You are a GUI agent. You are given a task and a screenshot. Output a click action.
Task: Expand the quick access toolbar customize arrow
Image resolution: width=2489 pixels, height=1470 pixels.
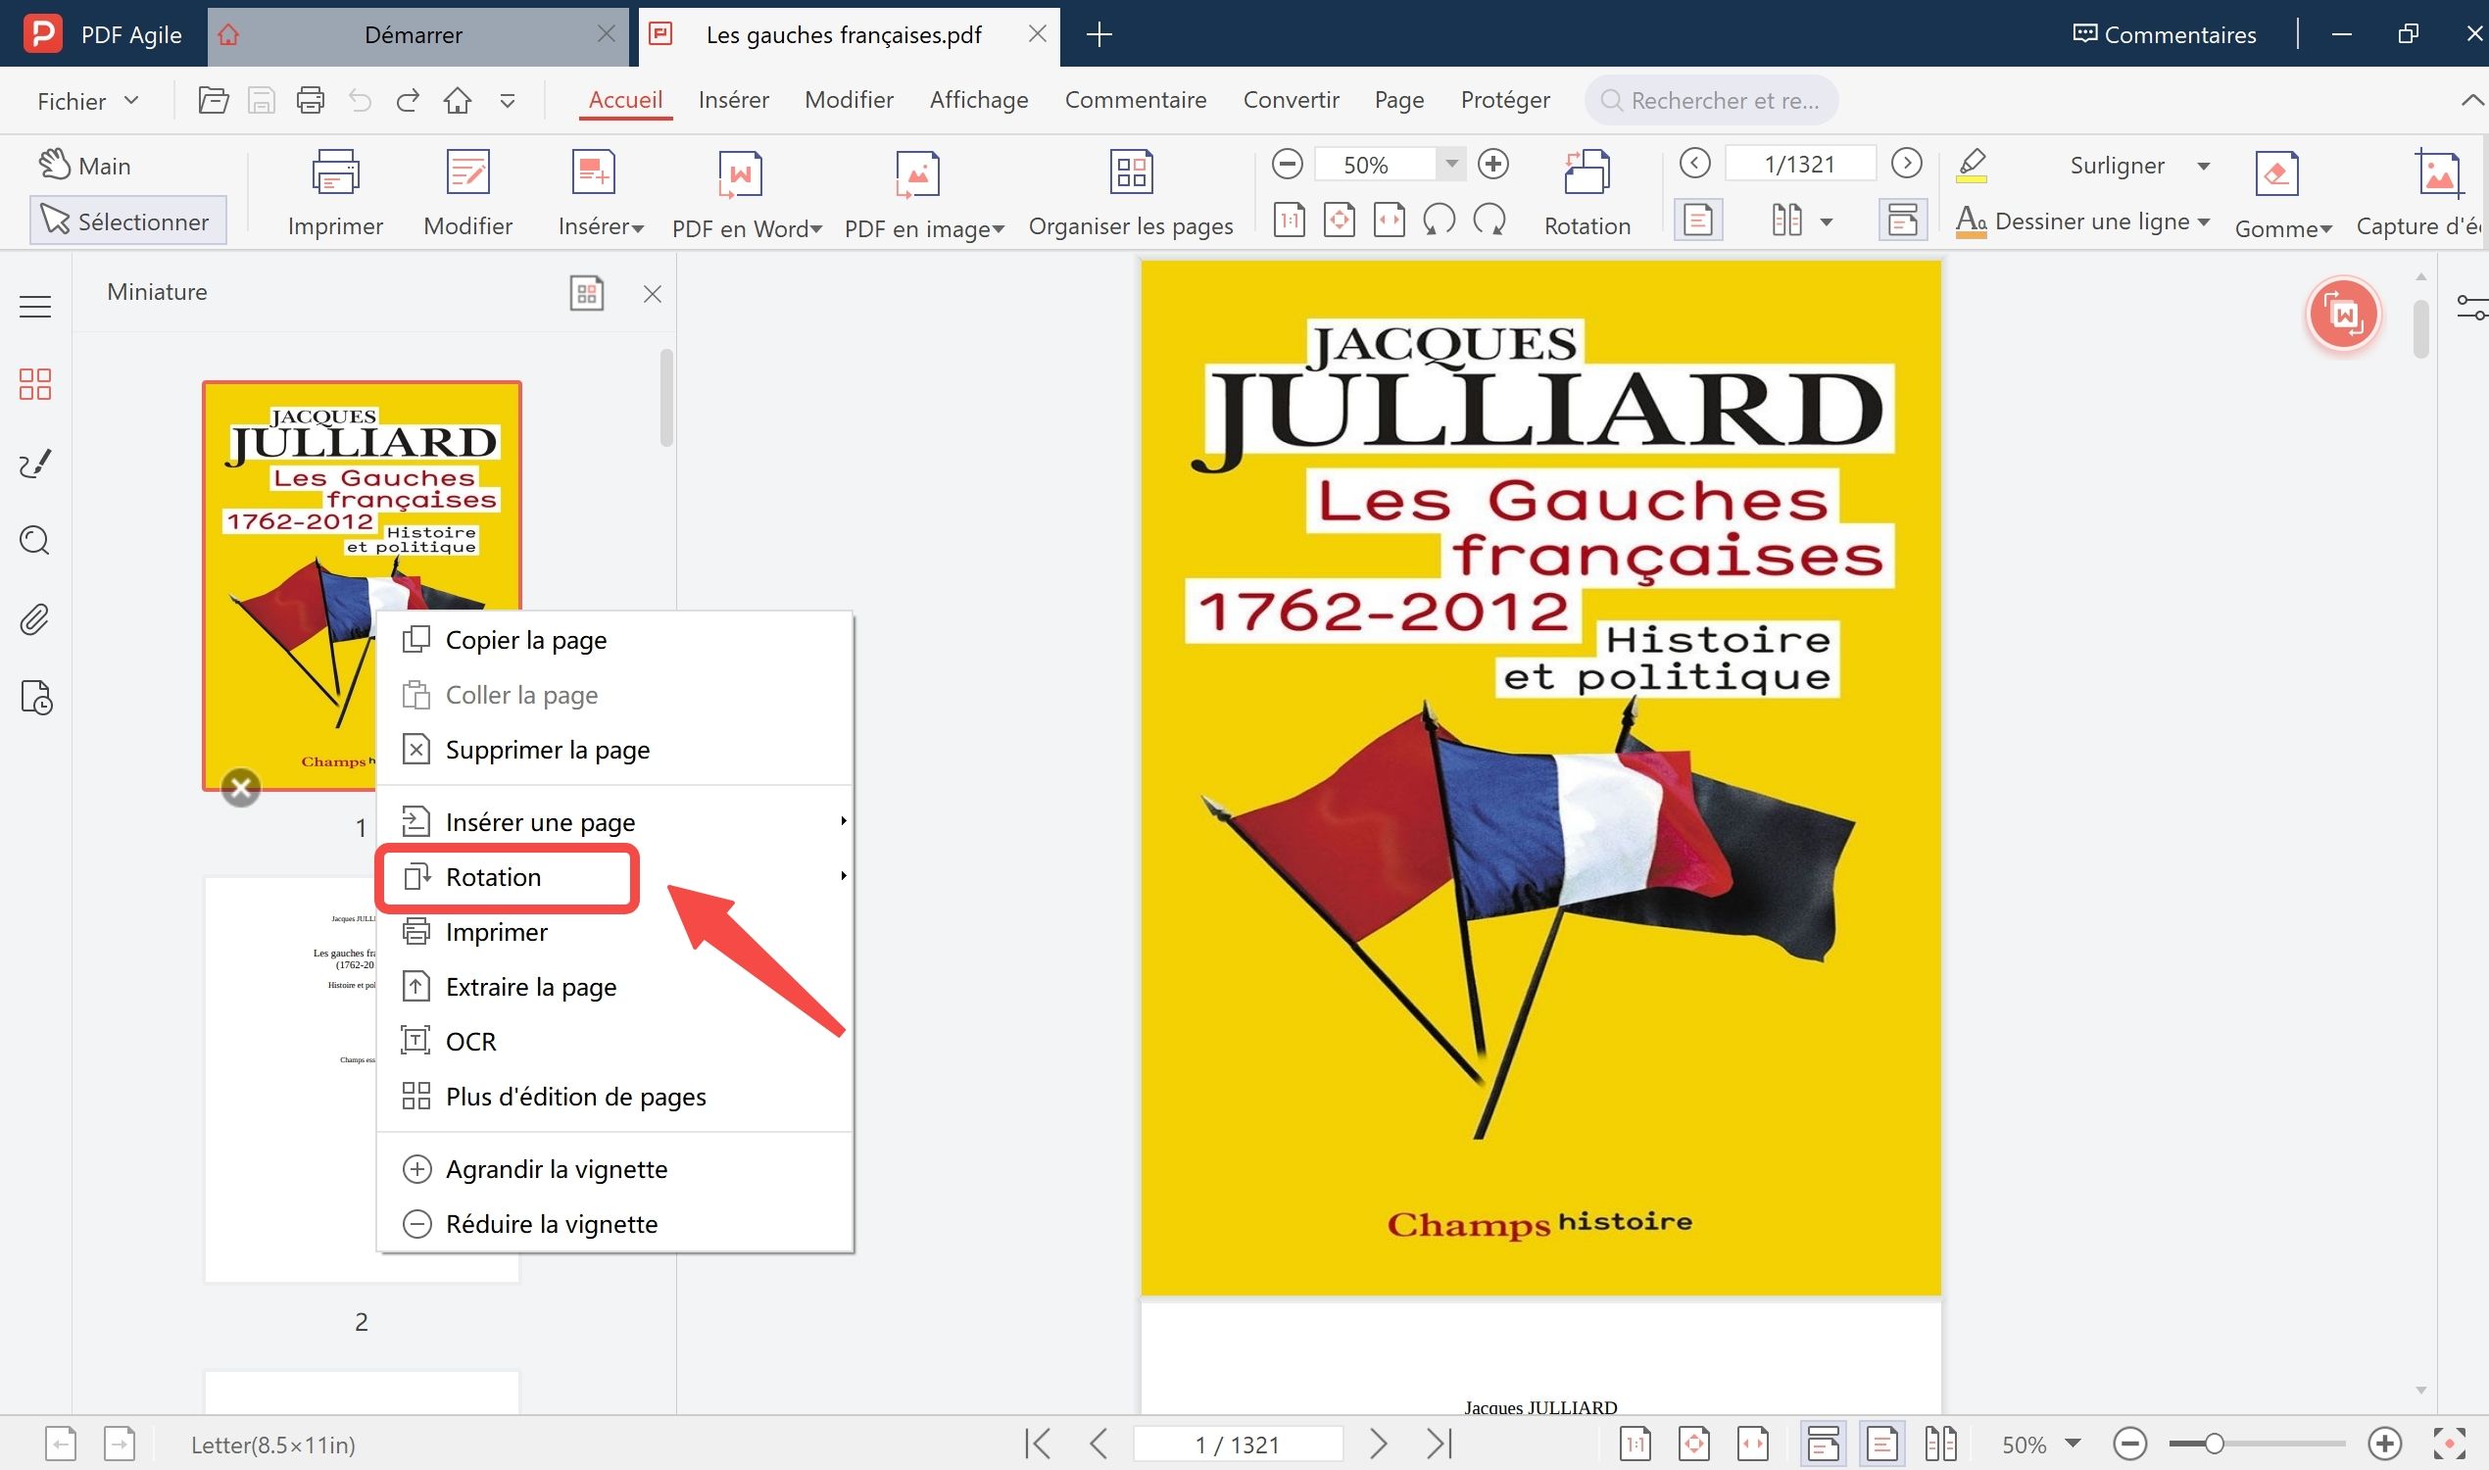[508, 101]
